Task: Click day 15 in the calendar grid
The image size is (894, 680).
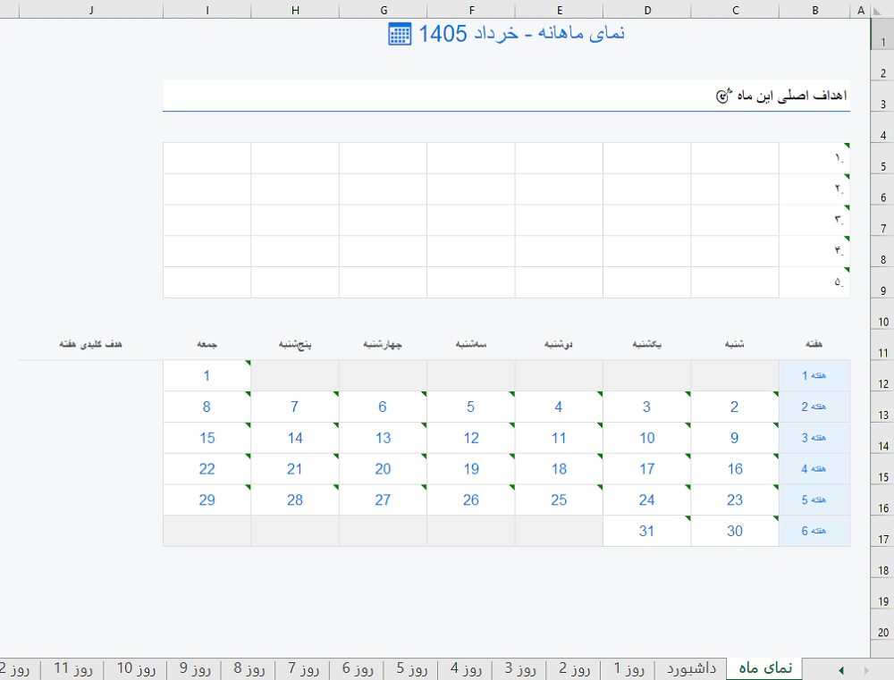Action: (x=207, y=438)
